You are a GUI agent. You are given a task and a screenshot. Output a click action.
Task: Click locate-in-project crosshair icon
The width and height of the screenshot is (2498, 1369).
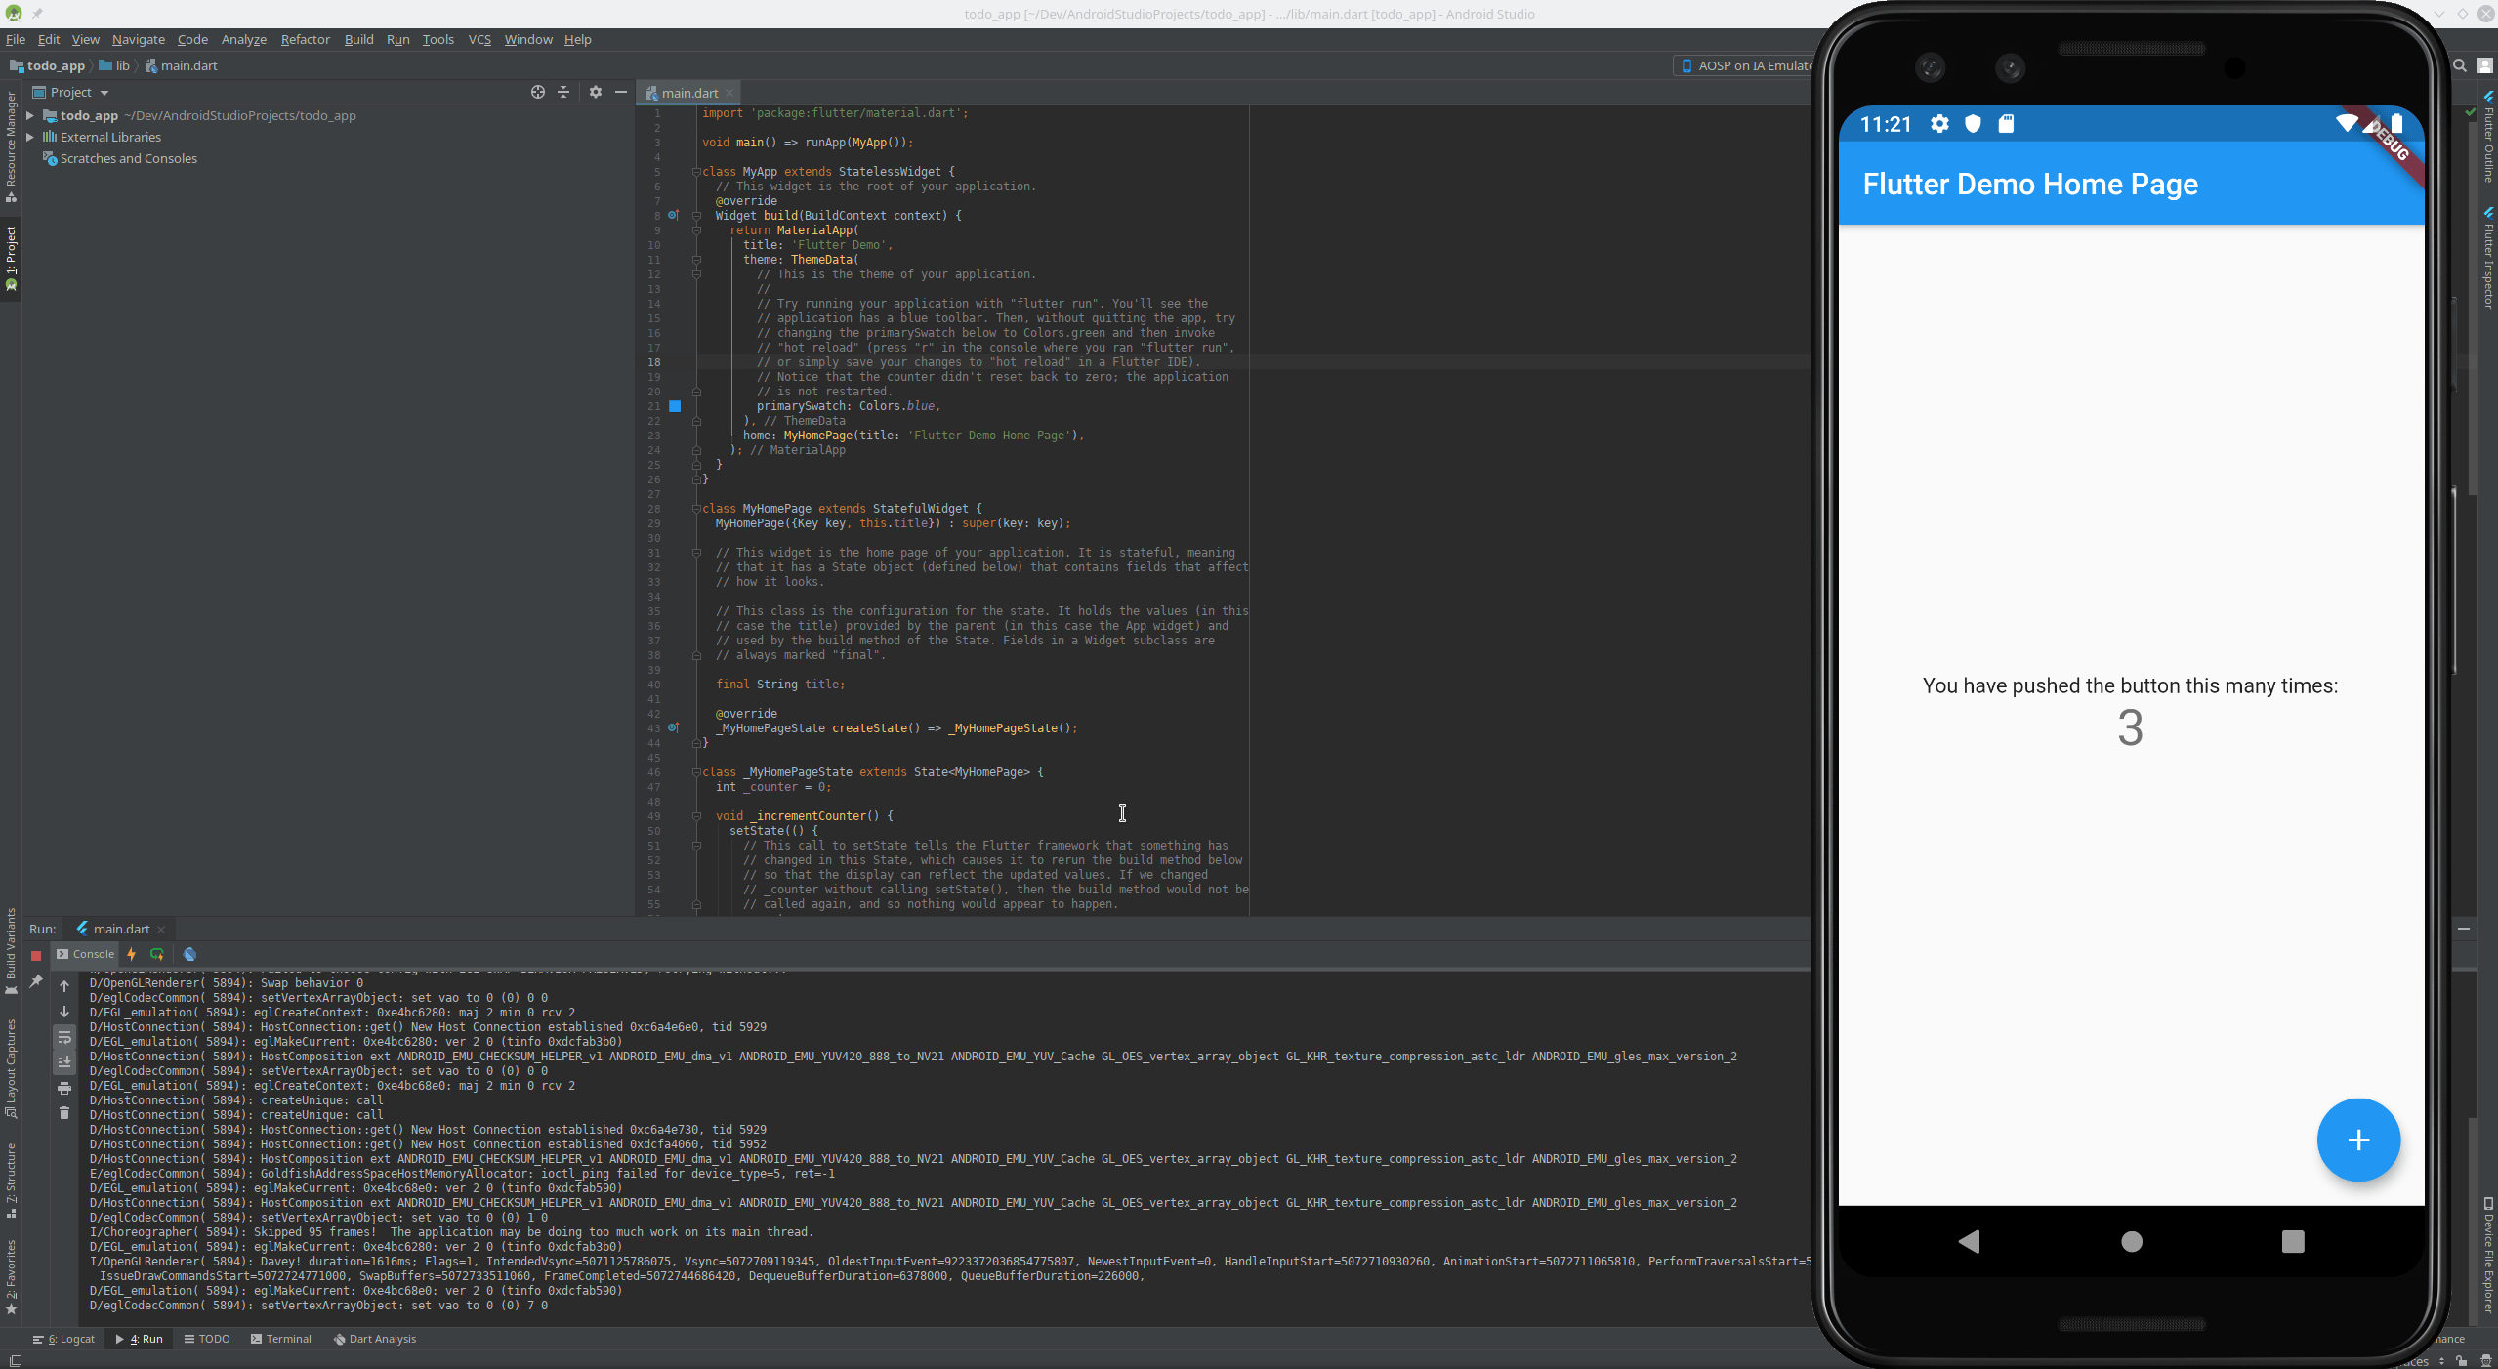pyautogui.click(x=537, y=92)
